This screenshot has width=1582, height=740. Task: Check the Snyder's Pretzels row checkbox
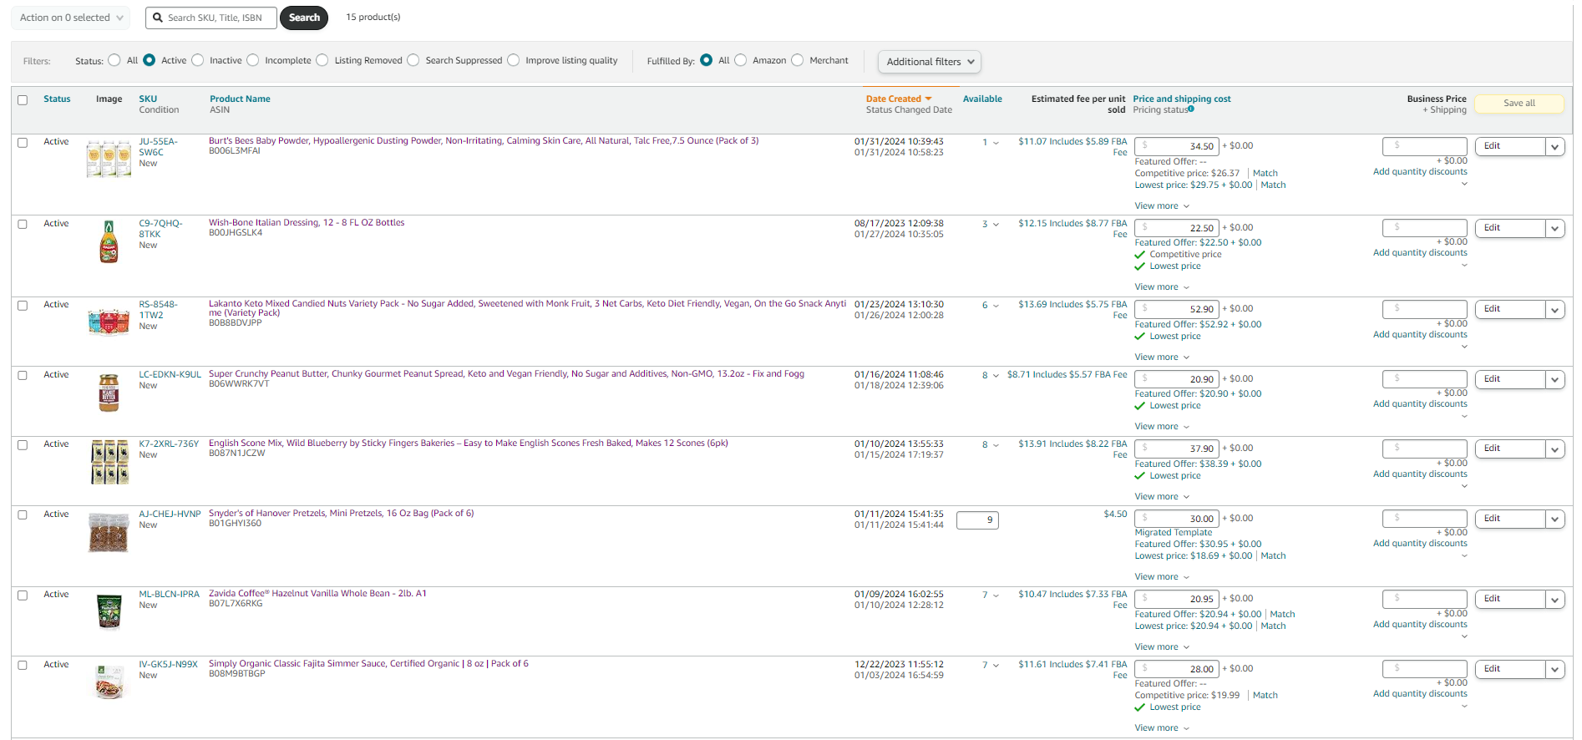[23, 515]
